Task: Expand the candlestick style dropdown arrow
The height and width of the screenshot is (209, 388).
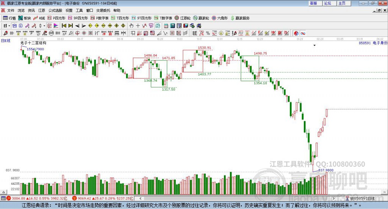Action: (x=44, y=26)
